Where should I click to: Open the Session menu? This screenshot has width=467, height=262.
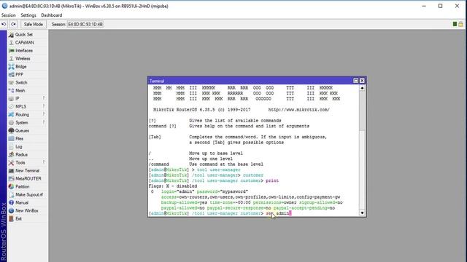[8, 15]
